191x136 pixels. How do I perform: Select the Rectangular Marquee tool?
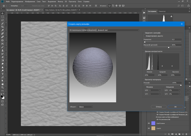(x=2, y=17)
